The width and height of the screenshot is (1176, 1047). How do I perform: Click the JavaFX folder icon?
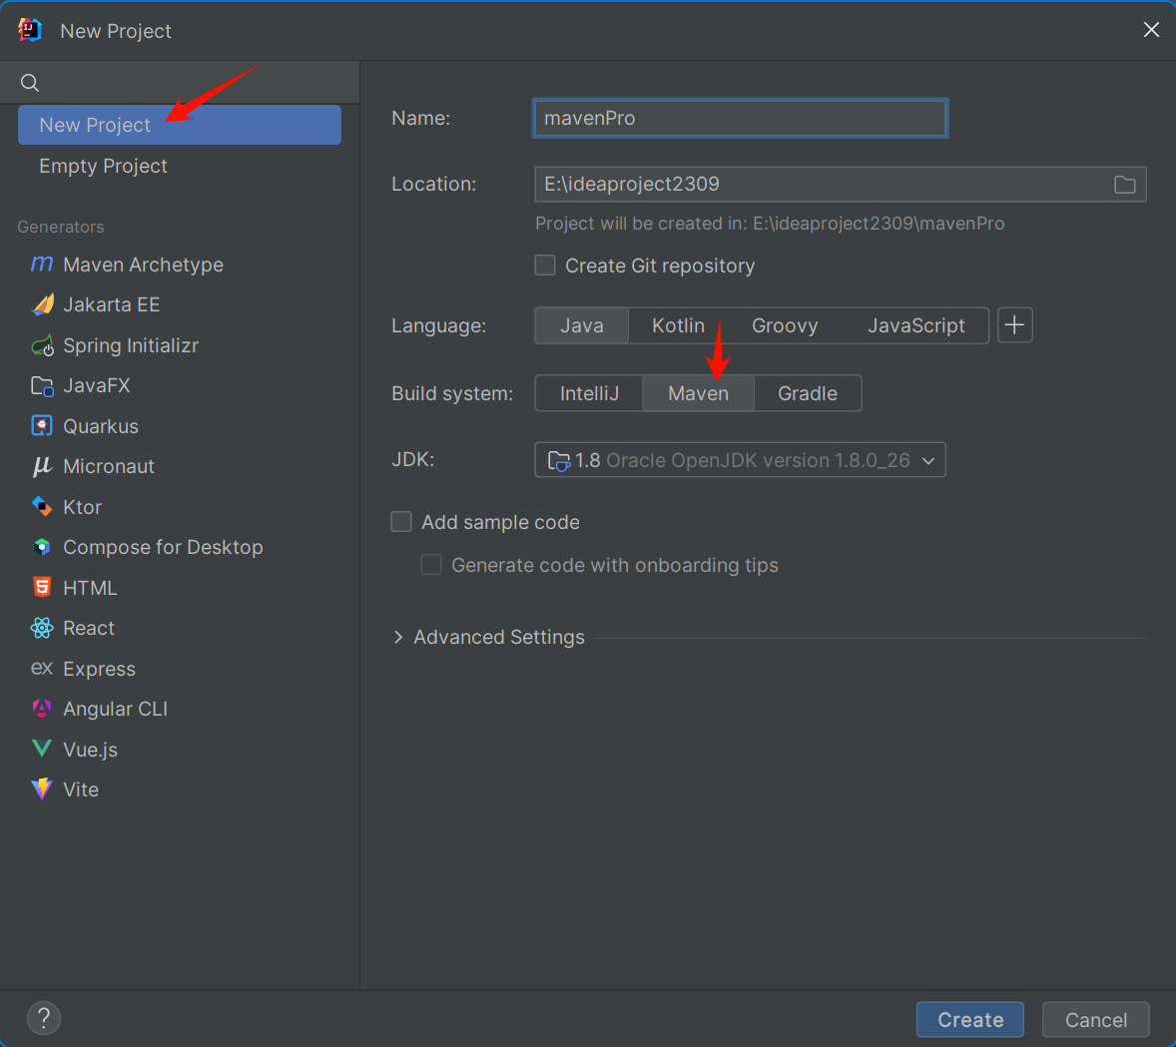click(42, 385)
